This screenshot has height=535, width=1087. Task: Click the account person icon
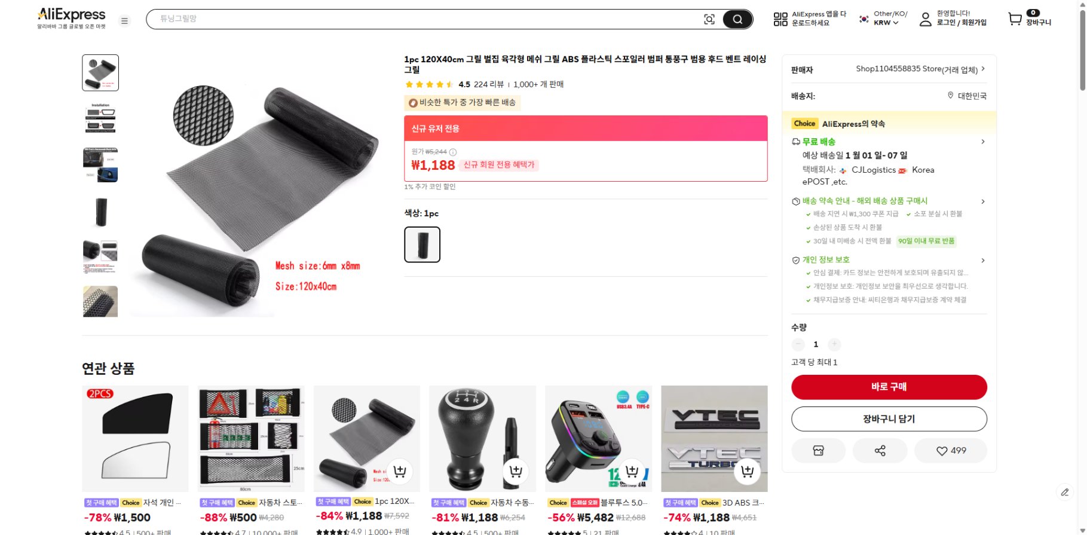click(925, 19)
